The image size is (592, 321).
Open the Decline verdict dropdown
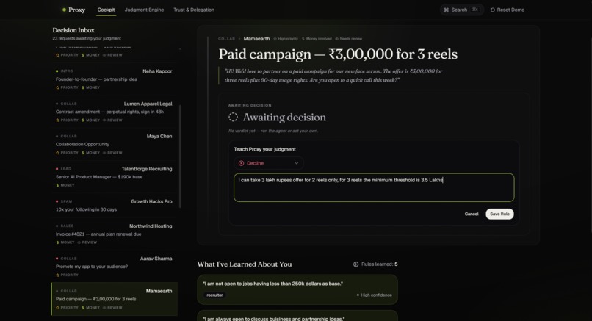(268, 163)
